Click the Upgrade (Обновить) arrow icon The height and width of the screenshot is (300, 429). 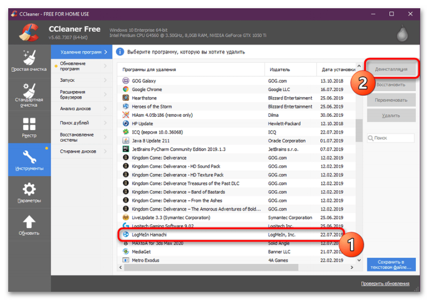coord(29,222)
